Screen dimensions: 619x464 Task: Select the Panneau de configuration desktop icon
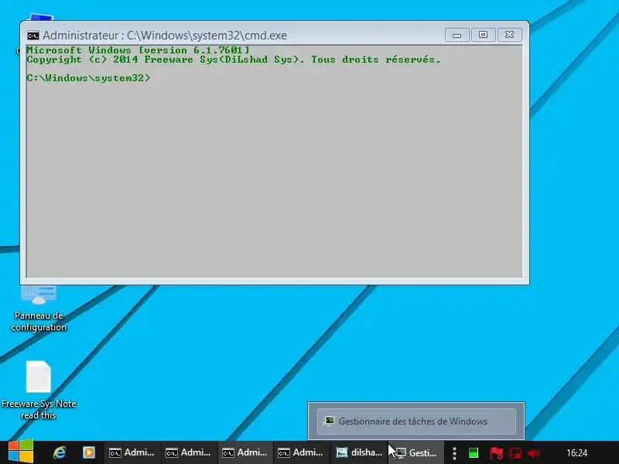point(39,309)
